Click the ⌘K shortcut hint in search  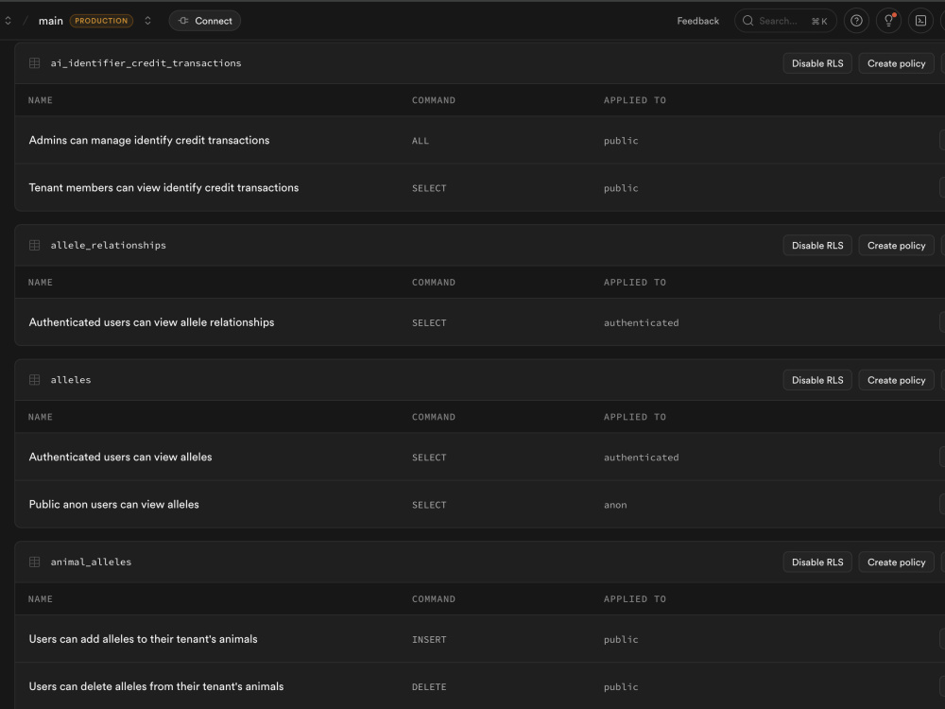point(819,21)
